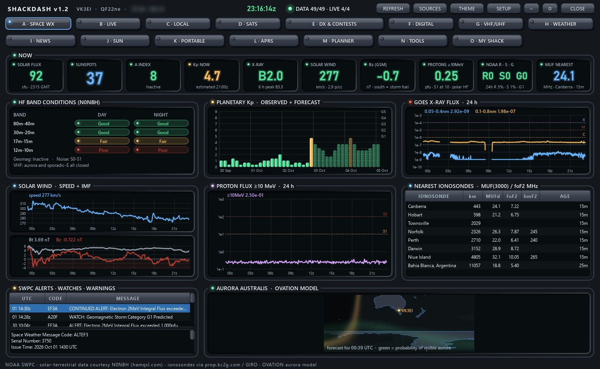Screen dimensions: 600x369
Task: Click the 17m-15m Day Fair indicator
Action: pyautogui.click(x=102, y=141)
